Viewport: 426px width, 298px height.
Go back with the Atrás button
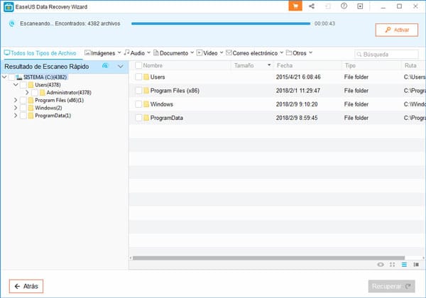click(x=26, y=286)
